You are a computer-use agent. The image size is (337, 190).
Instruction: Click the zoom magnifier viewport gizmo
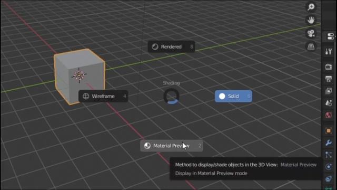tap(311, 7)
